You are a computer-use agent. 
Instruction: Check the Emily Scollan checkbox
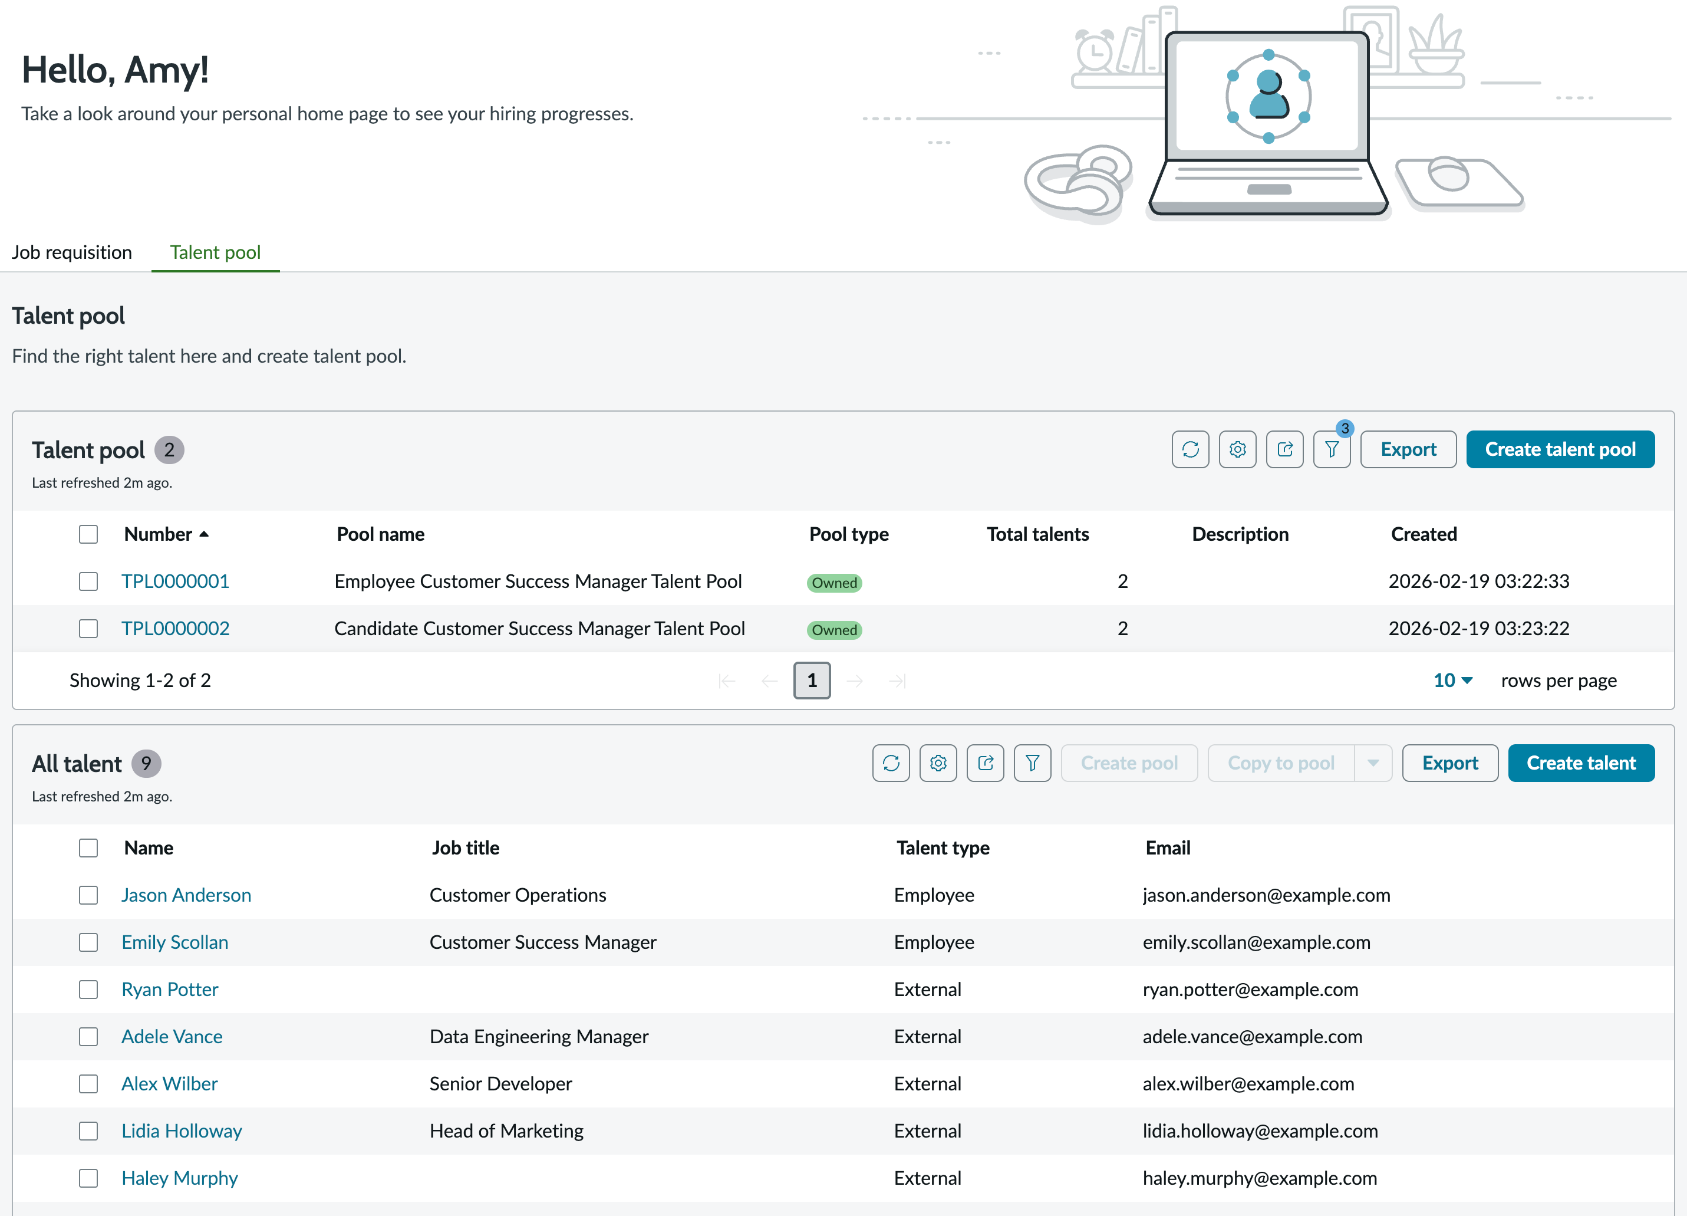pos(88,942)
